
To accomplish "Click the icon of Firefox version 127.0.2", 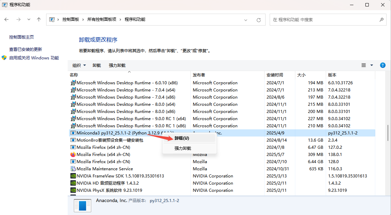I will (73, 147).
